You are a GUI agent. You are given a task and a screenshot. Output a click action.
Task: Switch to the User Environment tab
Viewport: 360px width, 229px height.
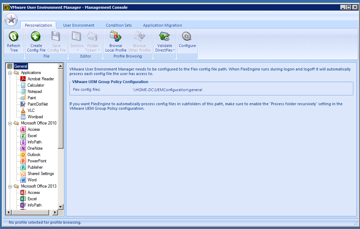(79, 25)
